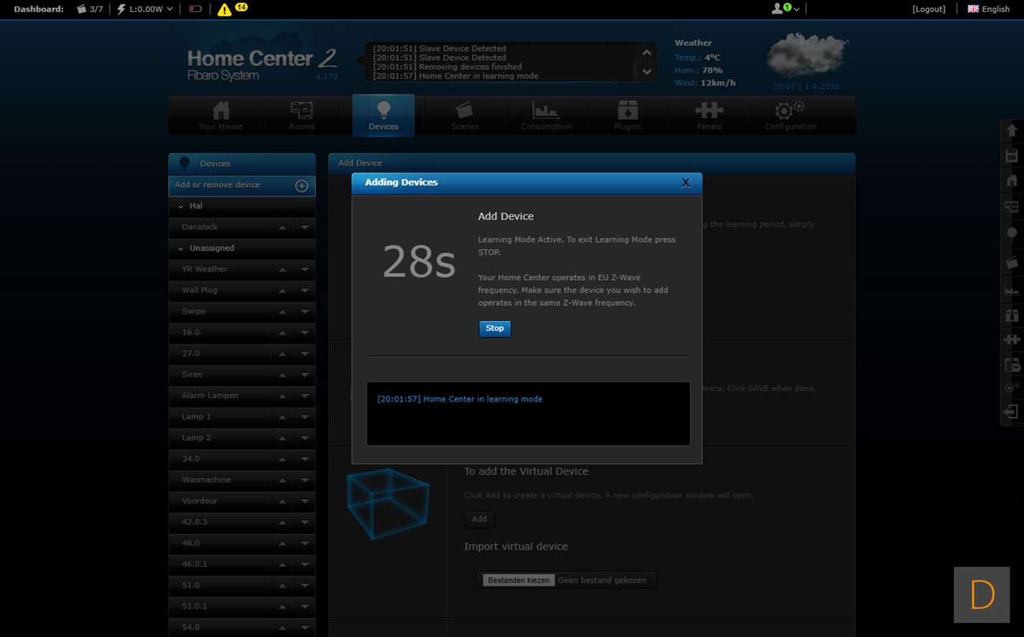Collapse the Unassigned devices section
Image resolution: width=1024 pixels, height=637 pixels.
coord(182,248)
